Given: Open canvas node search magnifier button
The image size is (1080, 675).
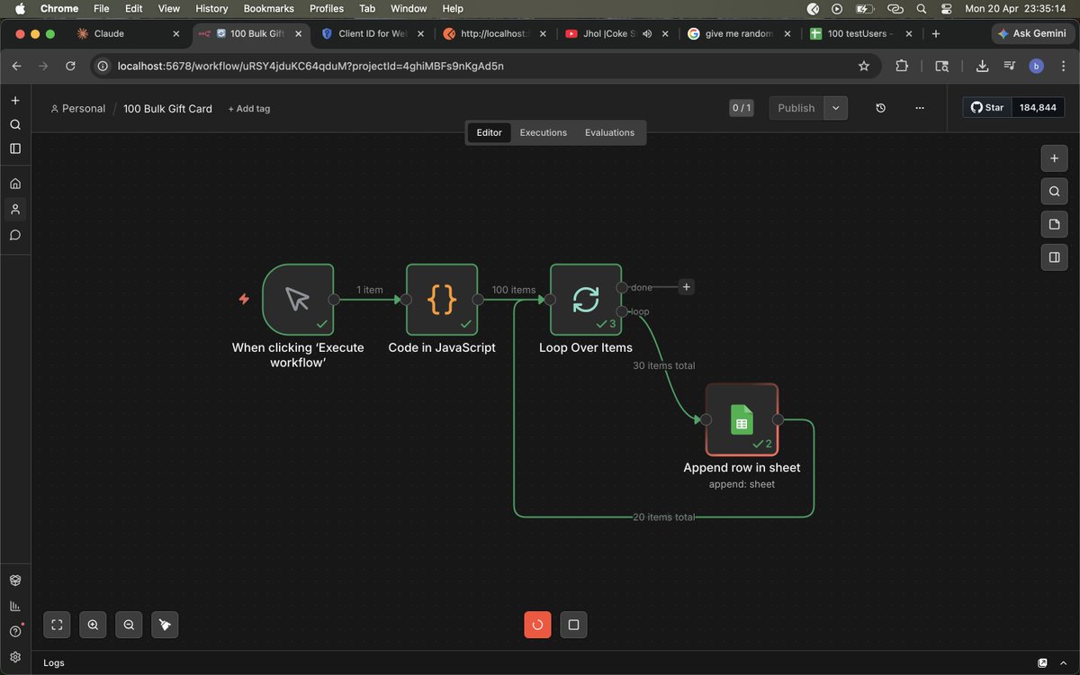Looking at the screenshot, I should pos(1054,191).
